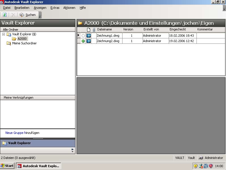Click the yellow security shield tray icon
226x170 pixels.
195,166
